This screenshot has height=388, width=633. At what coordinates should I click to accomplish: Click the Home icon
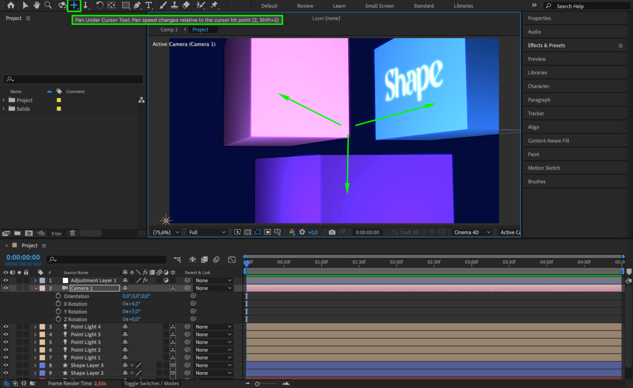(11, 5)
